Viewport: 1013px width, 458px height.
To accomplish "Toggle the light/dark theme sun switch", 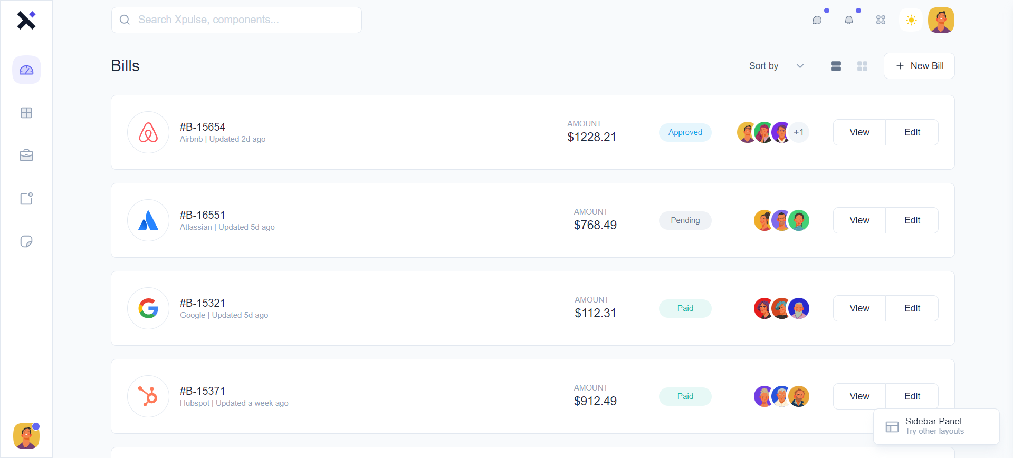I will pyautogui.click(x=911, y=20).
